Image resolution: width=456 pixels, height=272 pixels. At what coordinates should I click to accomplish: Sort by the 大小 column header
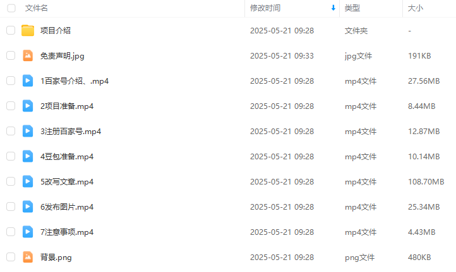[x=416, y=8]
